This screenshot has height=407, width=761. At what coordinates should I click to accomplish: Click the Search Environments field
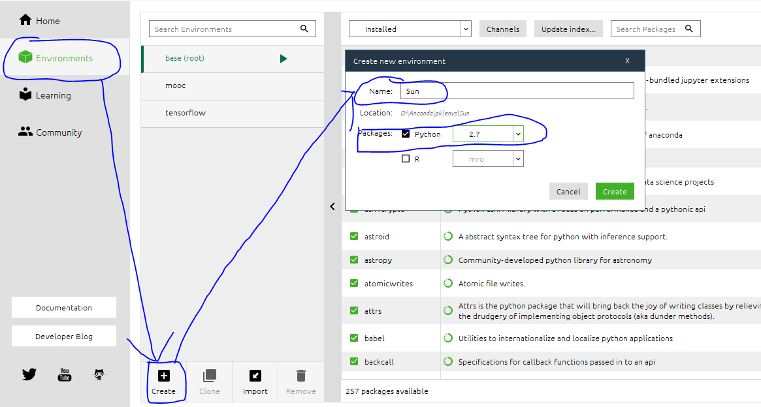[233, 29]
